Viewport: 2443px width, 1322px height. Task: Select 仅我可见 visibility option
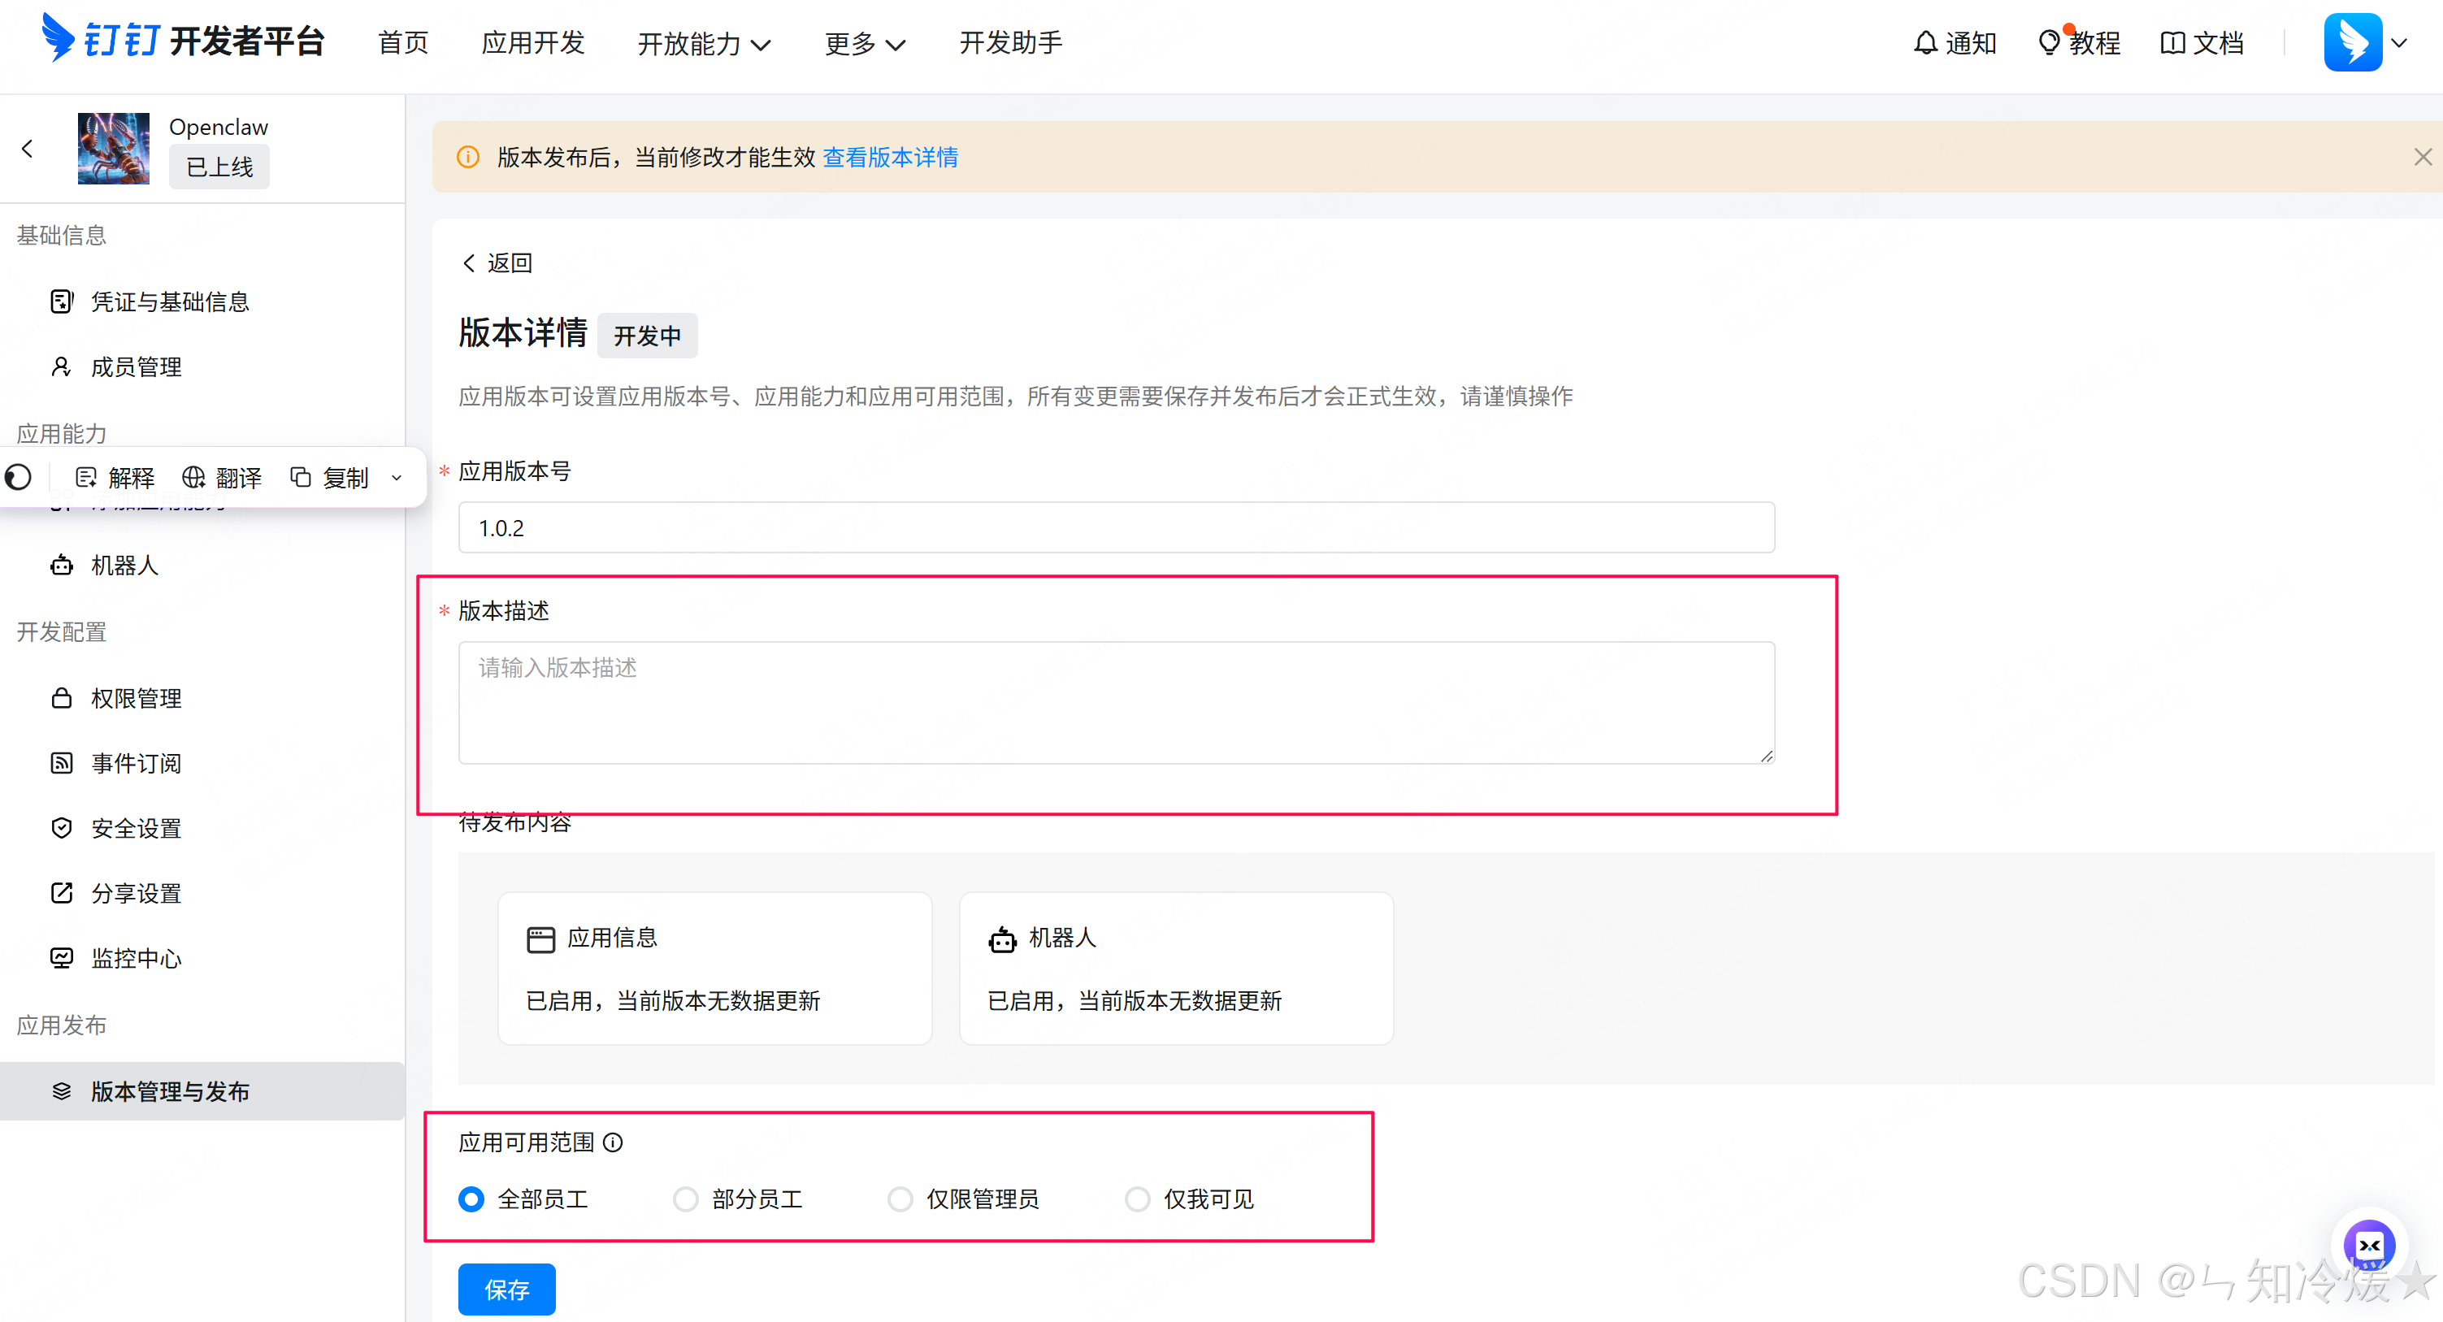pyautogui.click(x=1137, y=1198)
